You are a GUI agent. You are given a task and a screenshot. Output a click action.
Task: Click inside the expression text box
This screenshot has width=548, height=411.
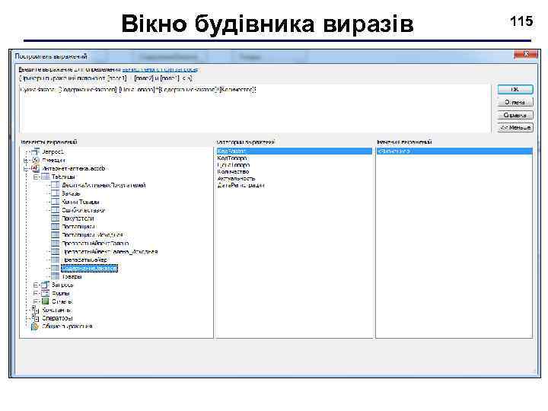point(255,108)
